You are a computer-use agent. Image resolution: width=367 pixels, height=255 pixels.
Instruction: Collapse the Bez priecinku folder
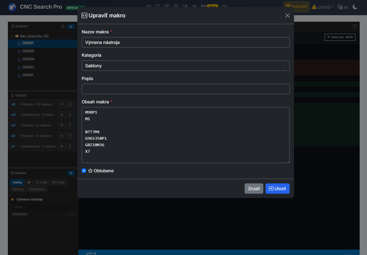[x=12, y=36]
